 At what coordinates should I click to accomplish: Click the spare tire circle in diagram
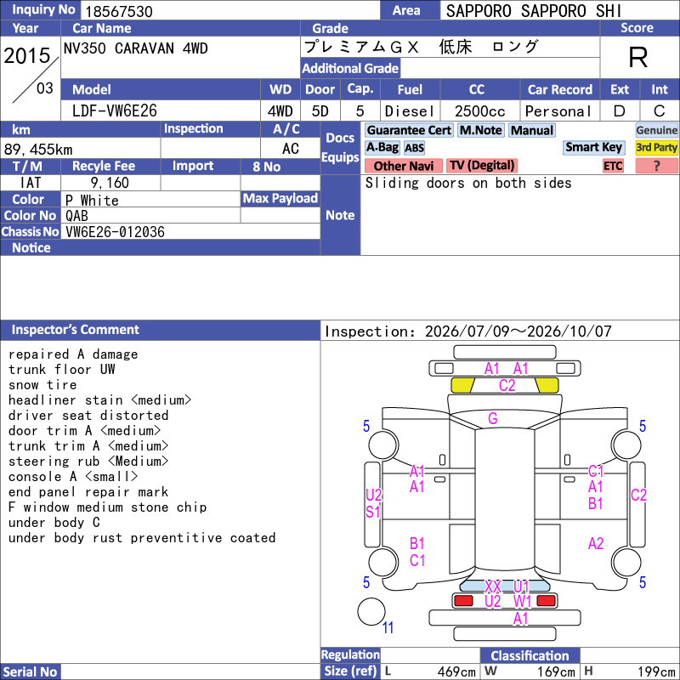click(x=371, y=611)
